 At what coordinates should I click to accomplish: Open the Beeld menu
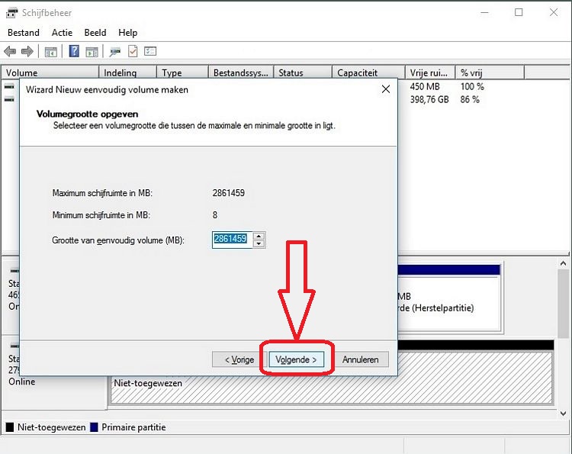95,33
